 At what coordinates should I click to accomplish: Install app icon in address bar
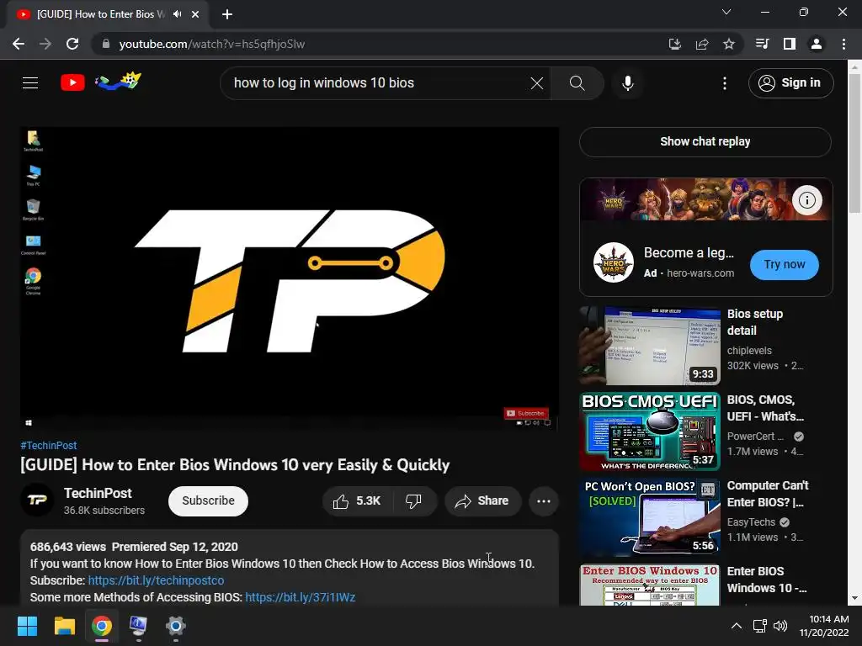(674, 44)
